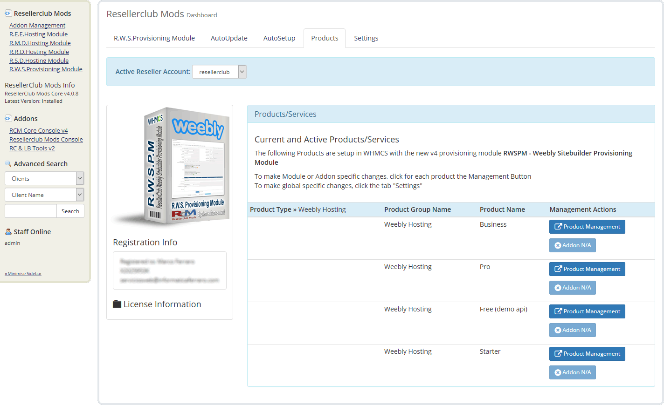Click Addon N/A for Free (demo api)
The height and width of the screenshot is (405, 664).
(573, 330)
